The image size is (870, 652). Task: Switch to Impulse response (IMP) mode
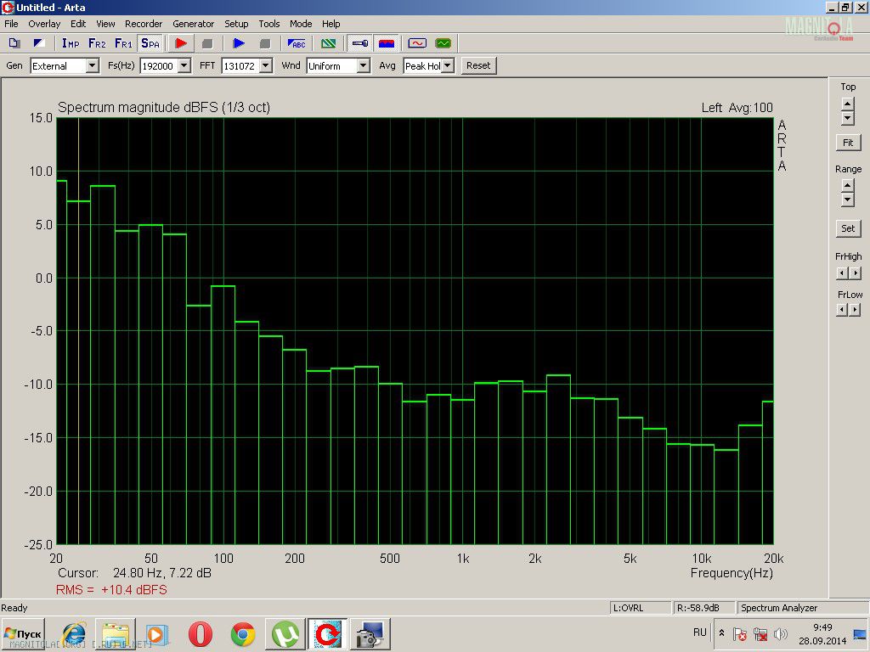71,43
